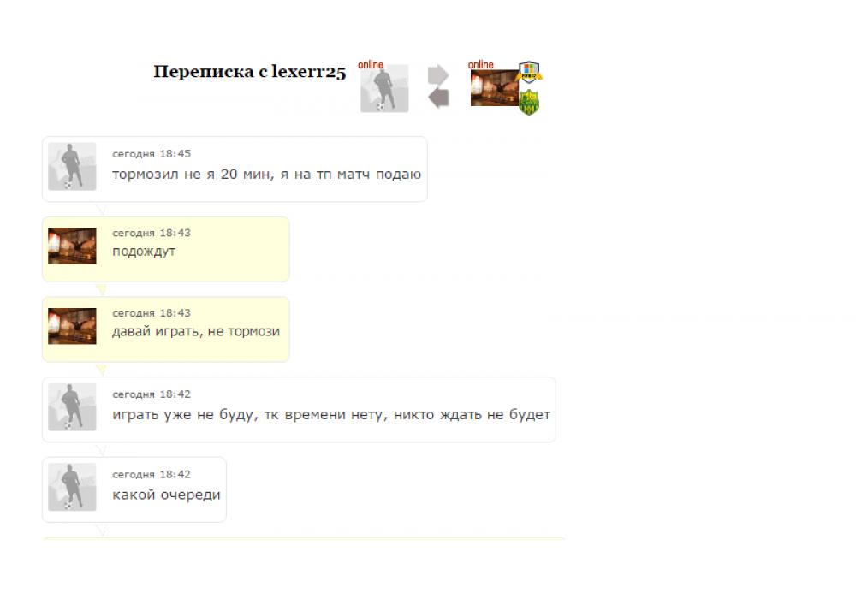Click the grey player avatar in the header
This screenshot has width=856, height=599.
[x=384, y=88]
